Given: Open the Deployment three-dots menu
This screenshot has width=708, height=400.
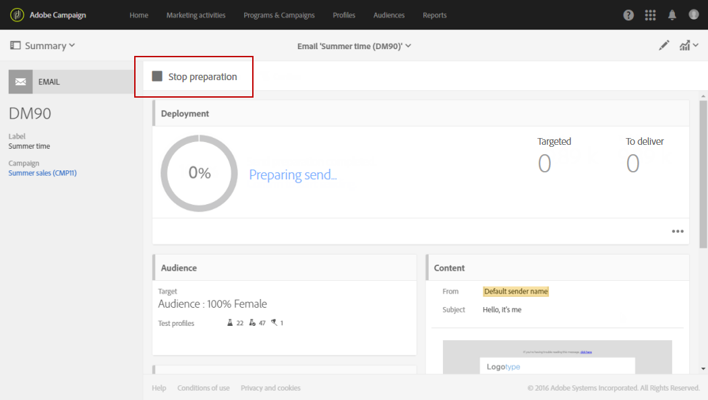Looking at the screenshot, I should pos(677,232).
